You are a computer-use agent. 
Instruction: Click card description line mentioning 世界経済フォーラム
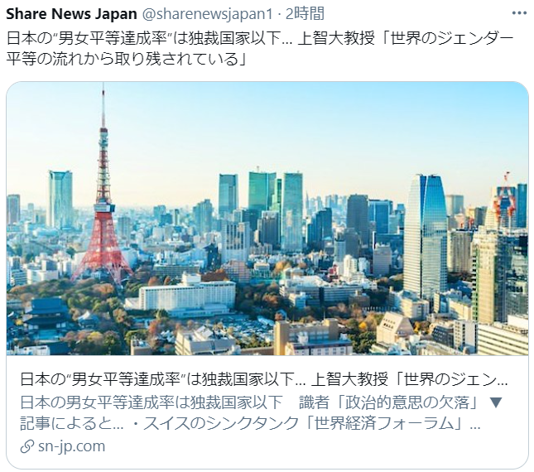tap(250, 423)
